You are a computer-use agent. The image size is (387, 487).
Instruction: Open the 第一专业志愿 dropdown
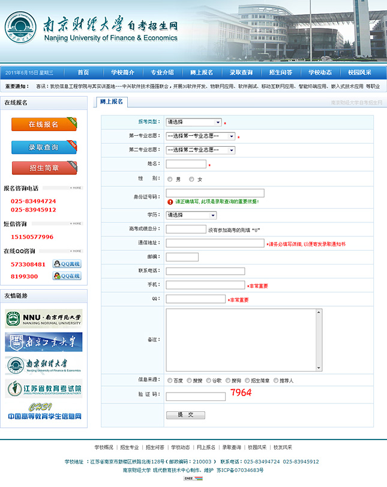coord(200,136)
